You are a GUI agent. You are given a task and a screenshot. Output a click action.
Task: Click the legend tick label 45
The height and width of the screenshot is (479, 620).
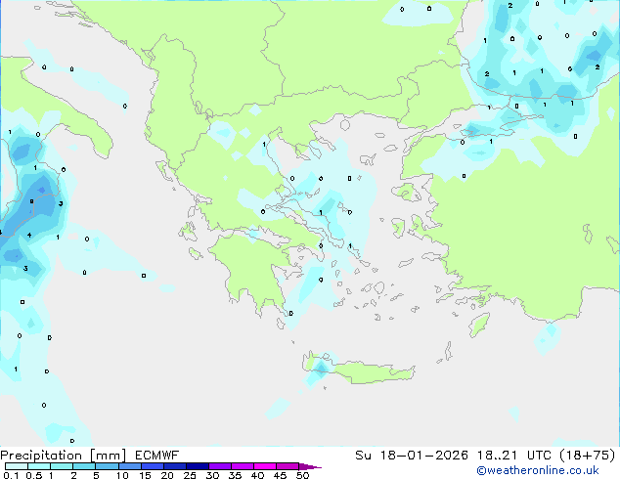coord(280,476)
